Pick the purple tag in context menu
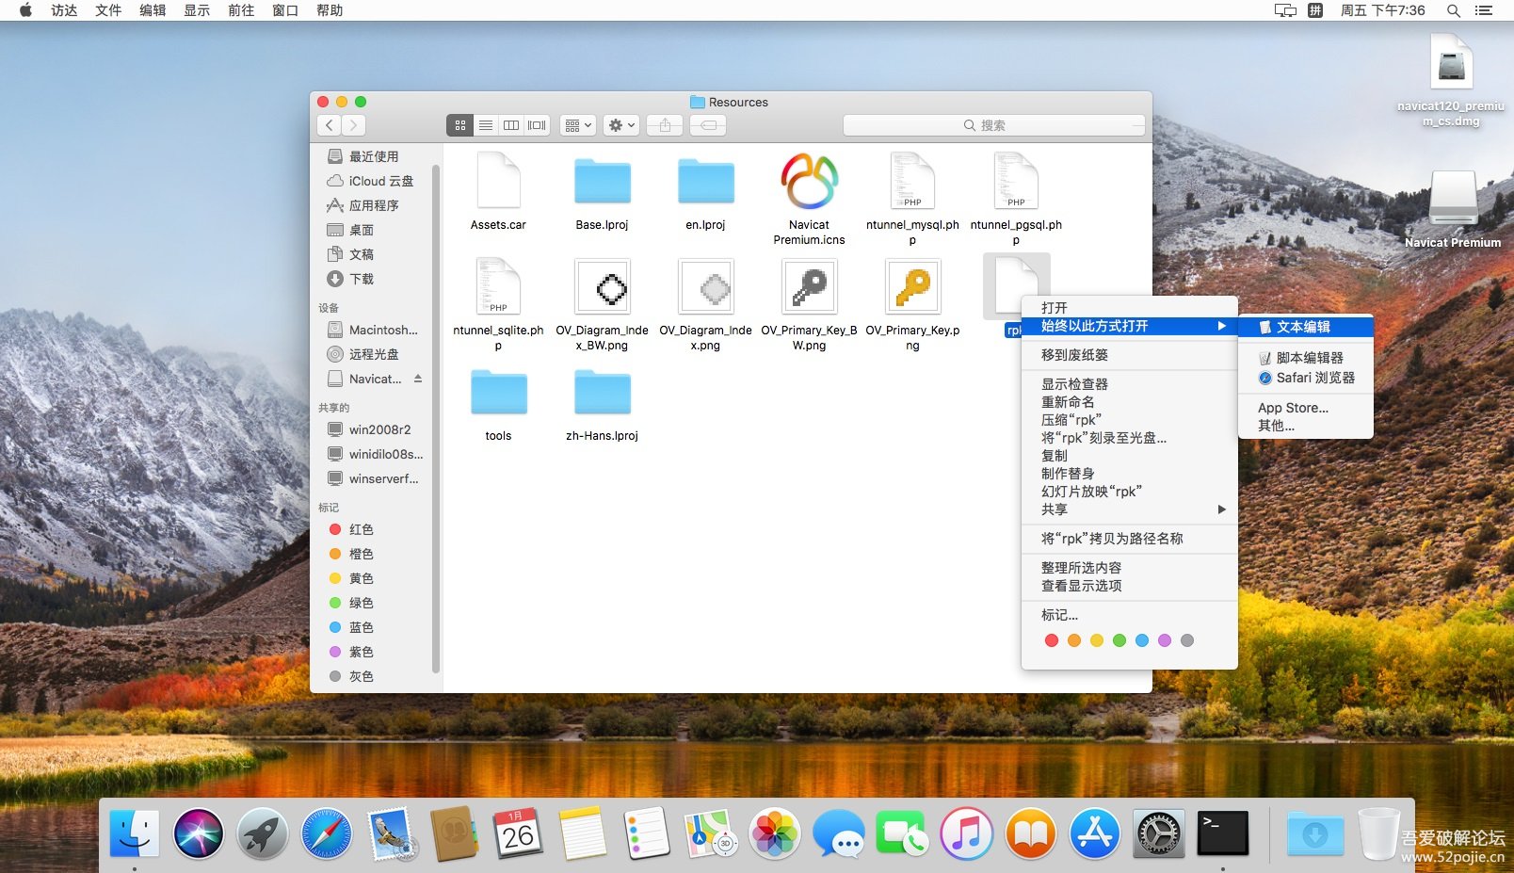This screenshot has width=1514, height=873. click(1165, 640)
